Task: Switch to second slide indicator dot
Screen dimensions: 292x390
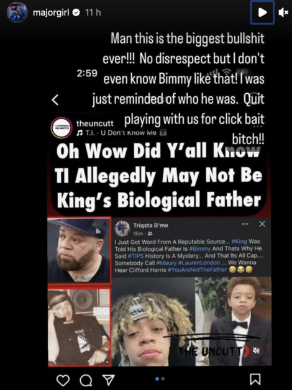Action: (163, 379)
